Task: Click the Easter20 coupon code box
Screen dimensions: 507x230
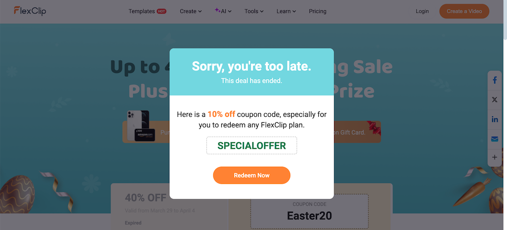Action: 309,211
